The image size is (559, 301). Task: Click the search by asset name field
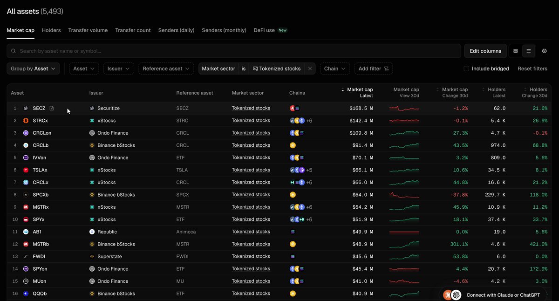(234, 51)
